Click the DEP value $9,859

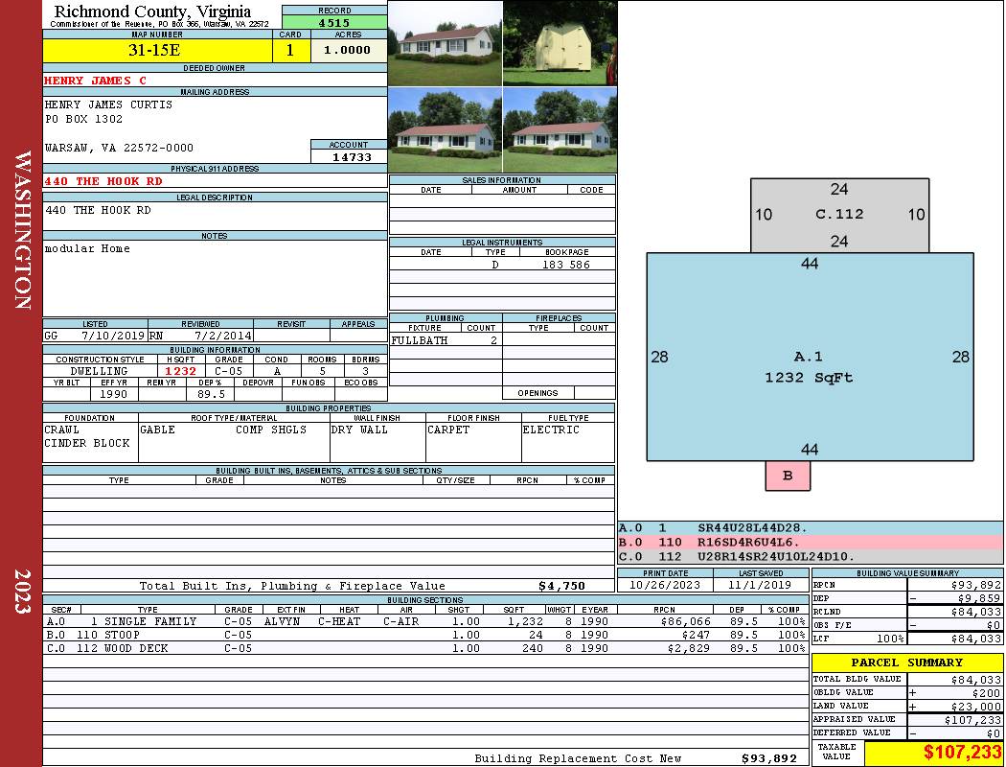point(979,598)
